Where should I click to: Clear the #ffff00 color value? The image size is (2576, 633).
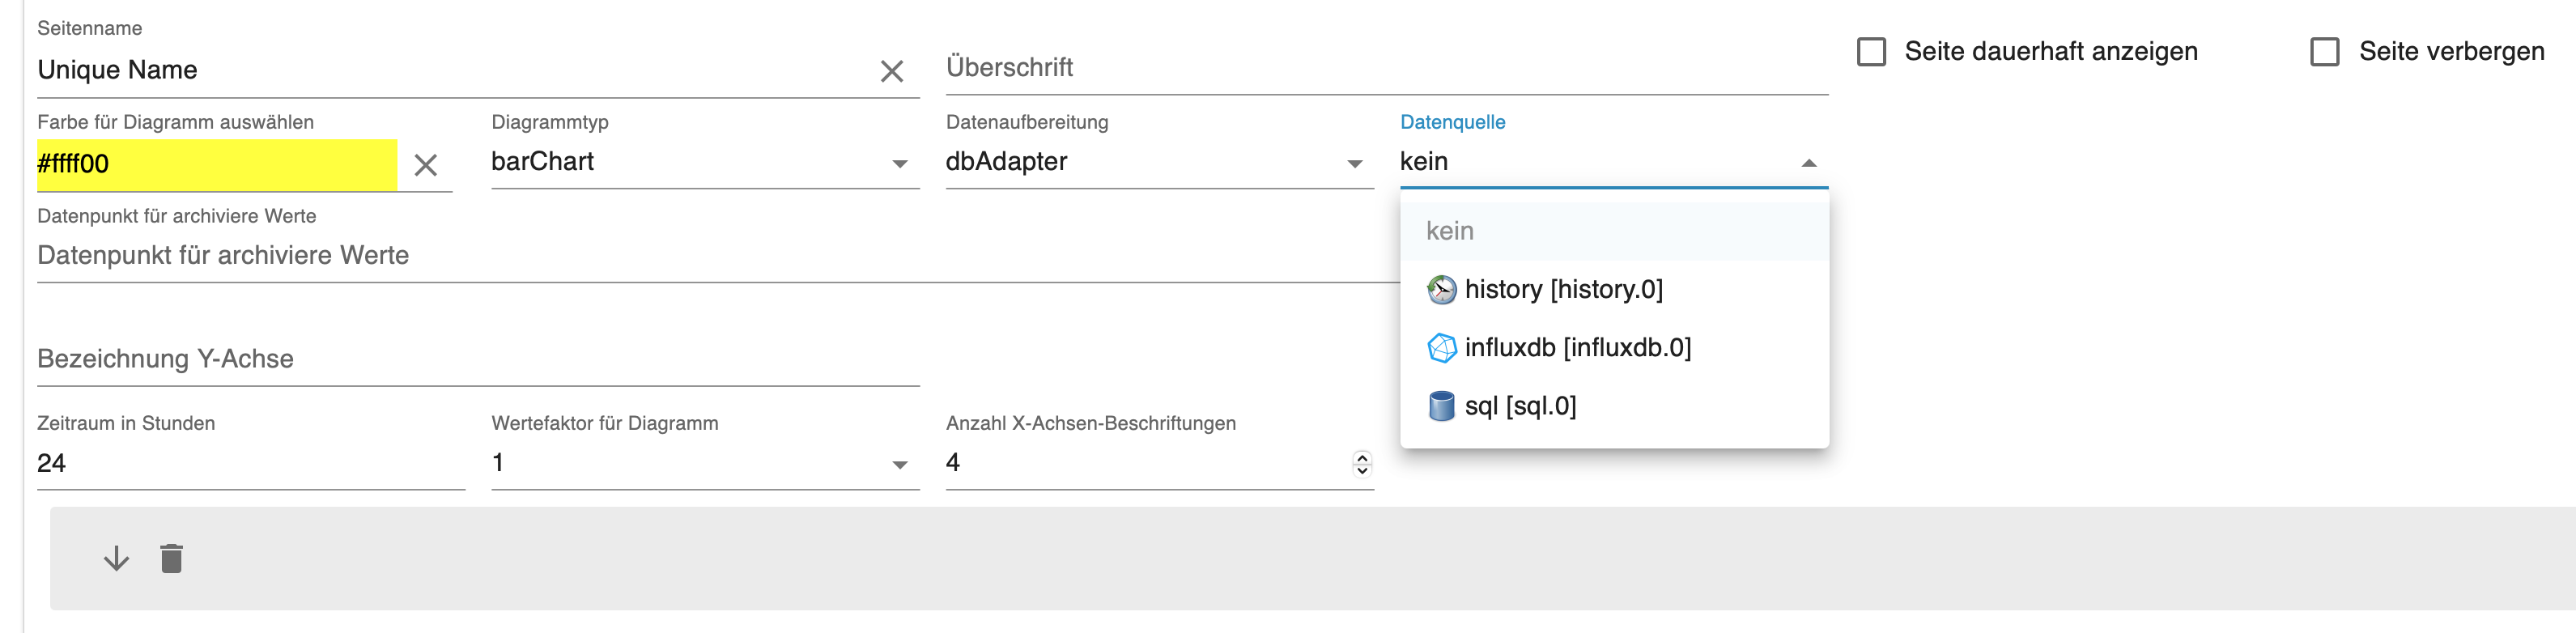426,165
